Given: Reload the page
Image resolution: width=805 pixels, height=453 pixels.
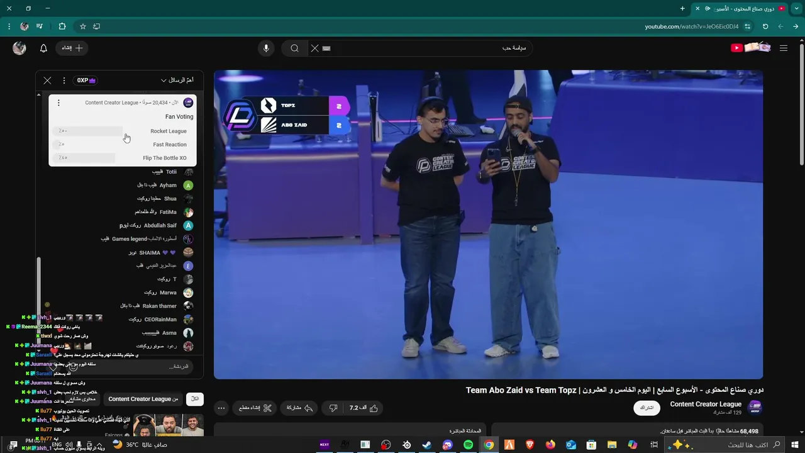Looking at the screenshot, I should [x=765, y=26].
